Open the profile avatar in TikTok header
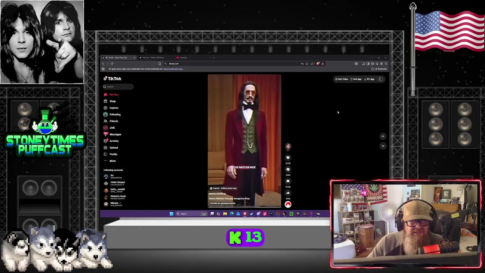 (x=381, y=79)
